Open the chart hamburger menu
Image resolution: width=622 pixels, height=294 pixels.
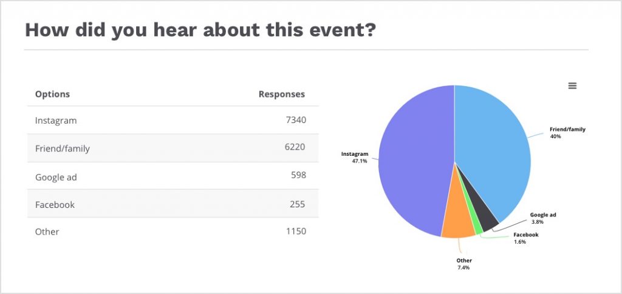pyautogui.click(x=572, y=86)
